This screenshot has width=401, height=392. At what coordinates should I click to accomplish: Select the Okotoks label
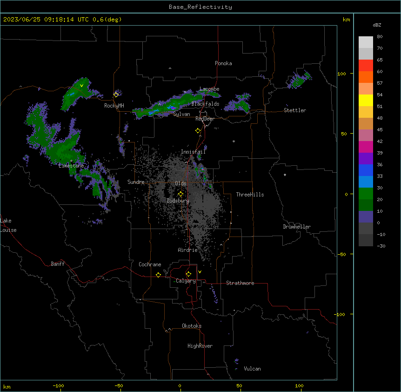tap(192, 326)
